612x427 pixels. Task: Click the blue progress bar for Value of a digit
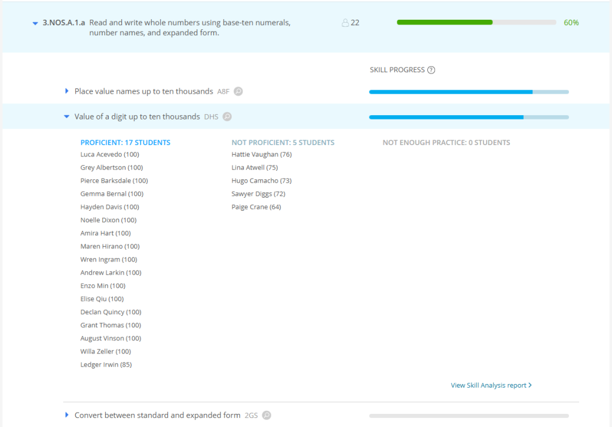469,117
